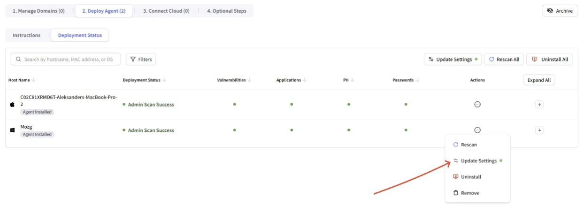The height and width of the screenshot is (213, 584).
Task: Click the Uninstall All button
Action: (549, 59)
